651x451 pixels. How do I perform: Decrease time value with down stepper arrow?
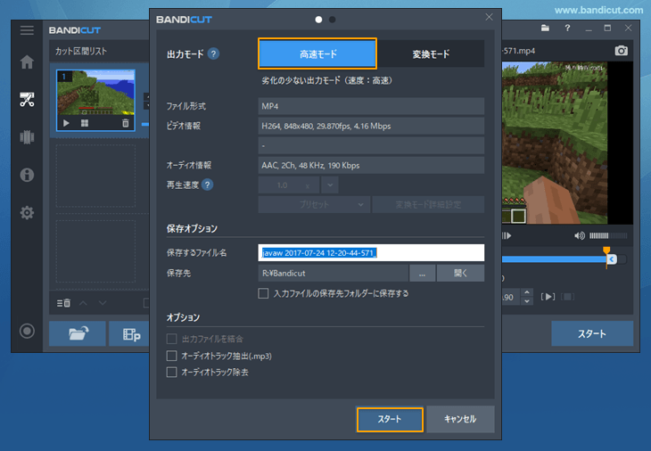527,301
